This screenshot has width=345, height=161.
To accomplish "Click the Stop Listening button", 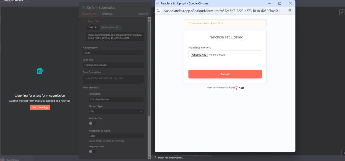I will coord(40,107).
